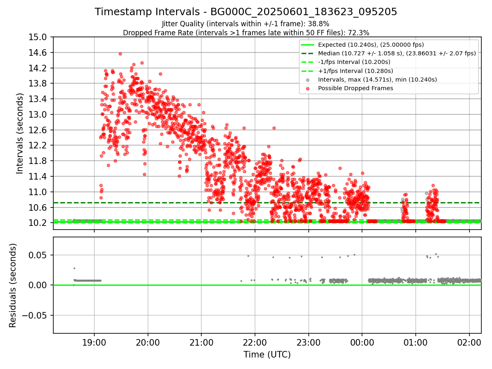The width and height of the screenshot is (492, 369).
Task: Click the 22:00 x-axis tick label
Action: tap(255, 342)
